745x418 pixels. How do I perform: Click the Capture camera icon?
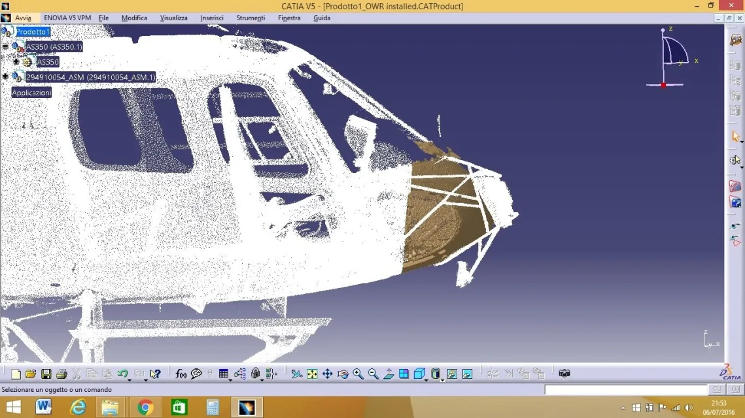(x=564, y=374)
